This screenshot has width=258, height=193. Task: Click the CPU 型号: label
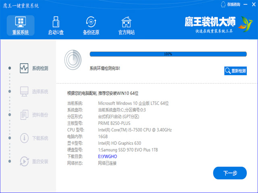point(75,130)
